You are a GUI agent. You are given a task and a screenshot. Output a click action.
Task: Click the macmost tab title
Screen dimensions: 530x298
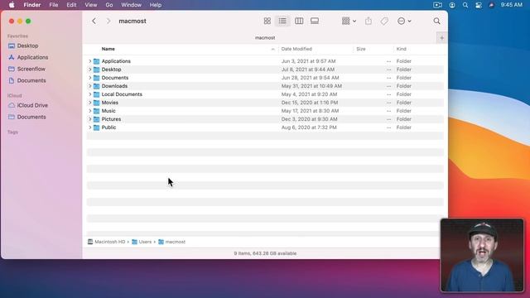(x=265, y=38)
